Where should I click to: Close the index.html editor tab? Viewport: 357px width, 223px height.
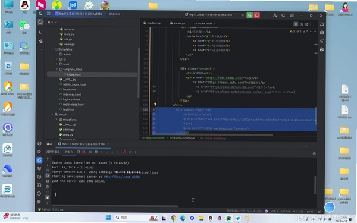pos(215,23)
